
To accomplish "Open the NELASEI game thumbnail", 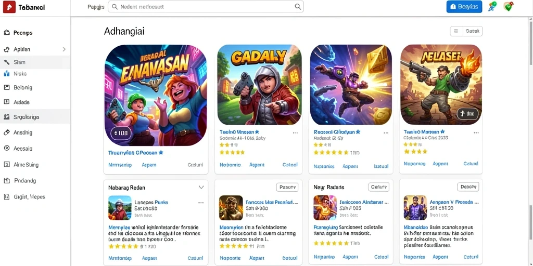I will (x=441, y=85).
